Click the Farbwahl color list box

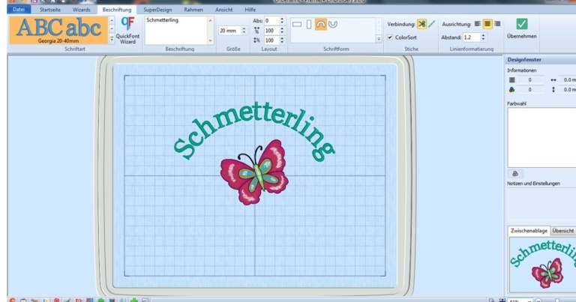pos(541,137)
